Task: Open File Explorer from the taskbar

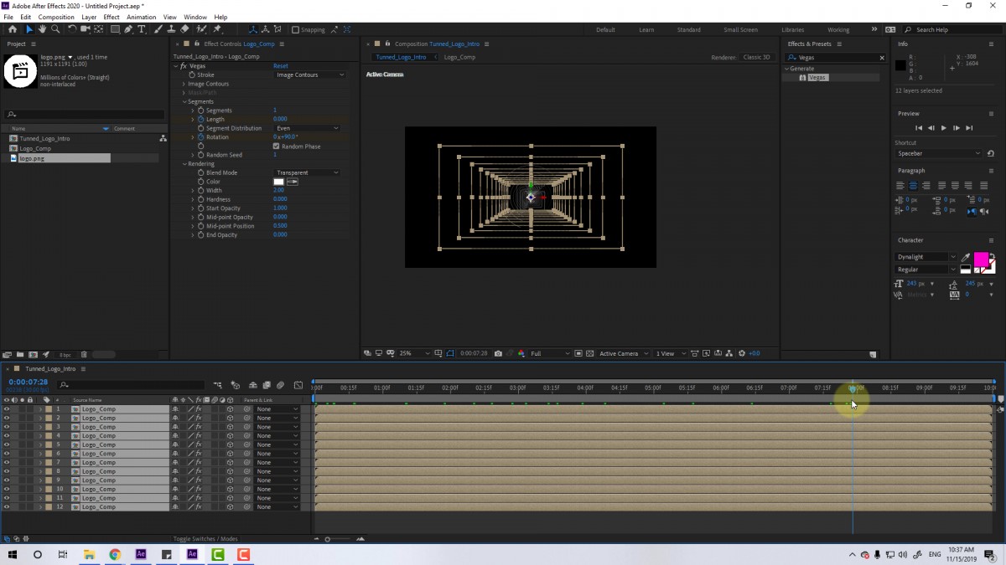Action: 89,554
